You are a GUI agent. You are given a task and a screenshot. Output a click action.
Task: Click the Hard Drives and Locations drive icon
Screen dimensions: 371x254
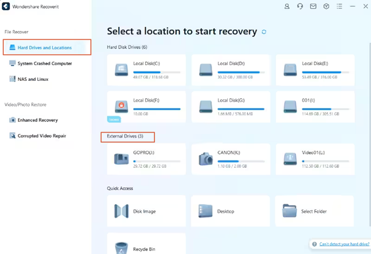12,48
